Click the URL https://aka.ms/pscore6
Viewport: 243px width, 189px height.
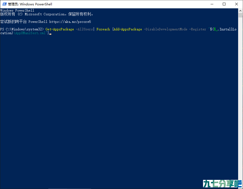[x=70, y=22]
